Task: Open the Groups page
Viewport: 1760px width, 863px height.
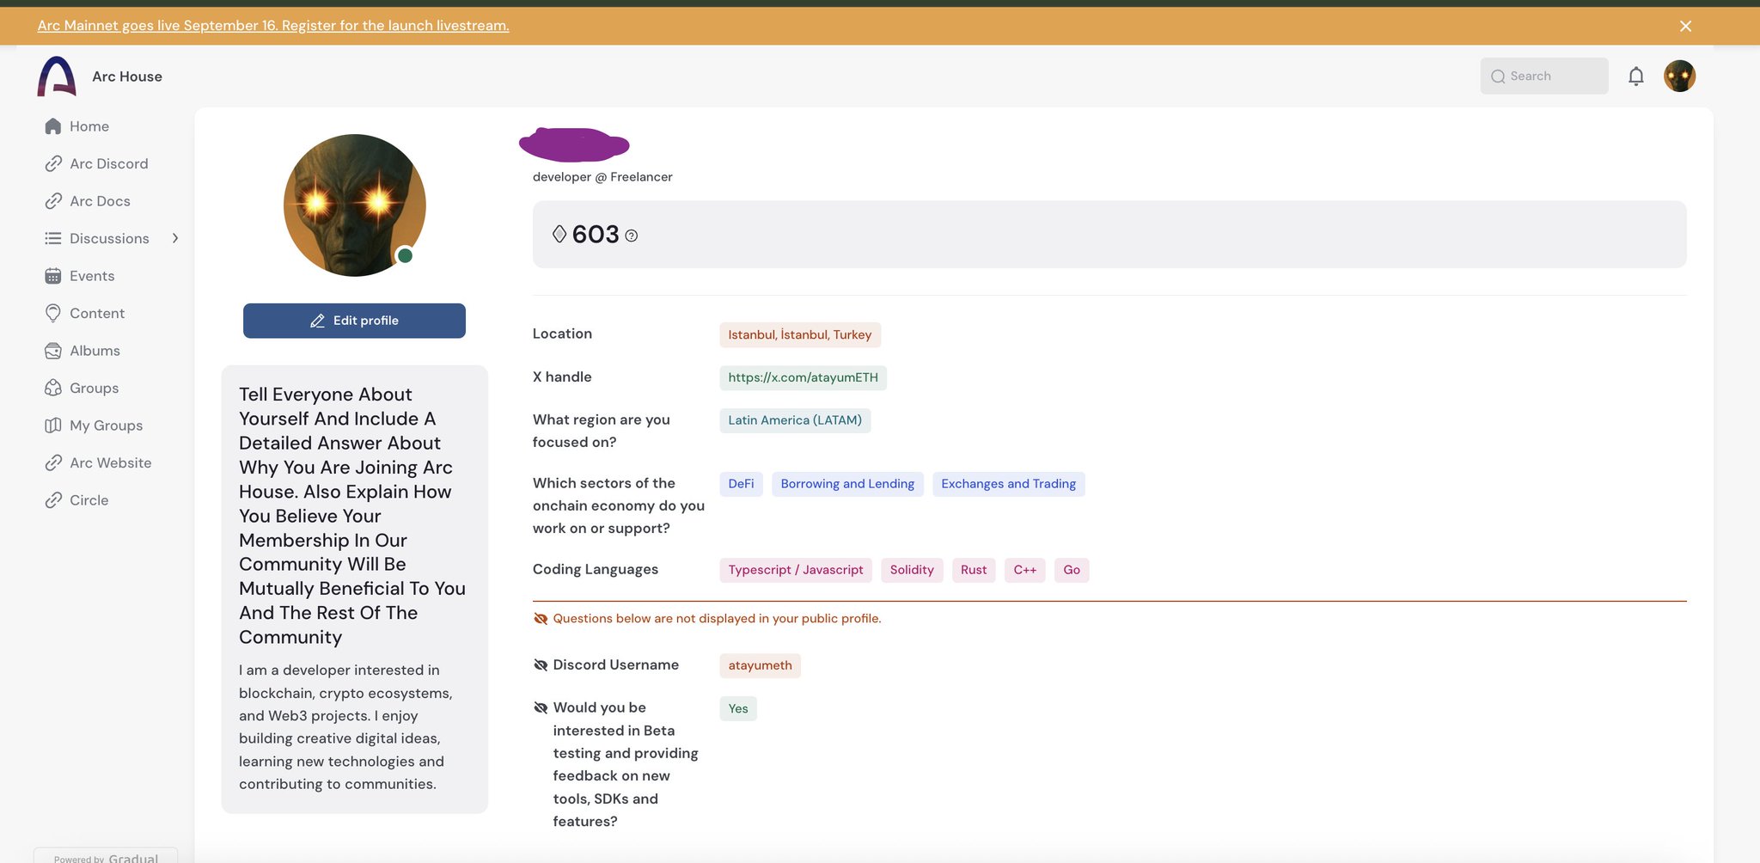Action: [x=95, y=388]
